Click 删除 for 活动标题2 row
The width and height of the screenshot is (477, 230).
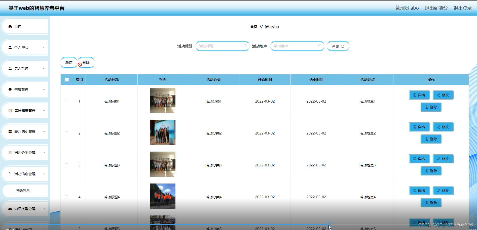(x=431, y=139)
